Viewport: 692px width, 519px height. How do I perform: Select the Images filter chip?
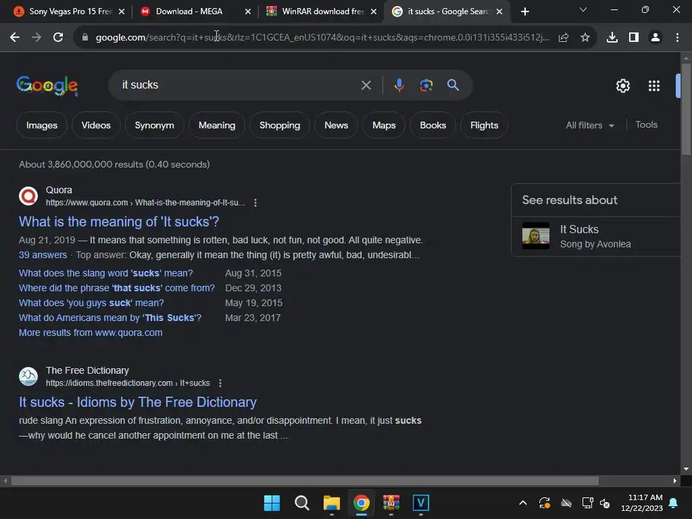pyautogui.click(x=42, y=125)
